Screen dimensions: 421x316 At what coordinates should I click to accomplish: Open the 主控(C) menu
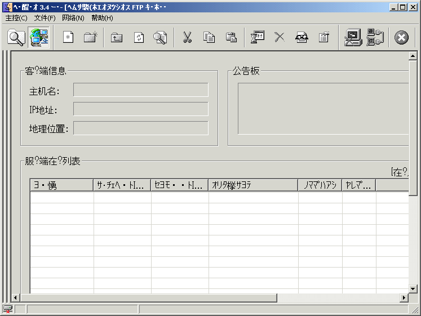point(16,18)
